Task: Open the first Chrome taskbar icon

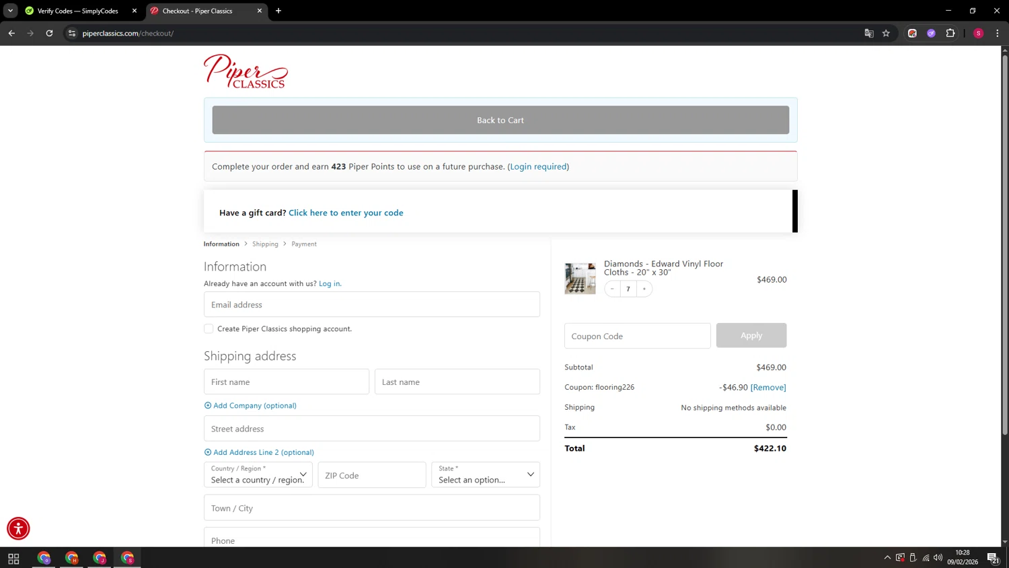Action: point(44,558)
